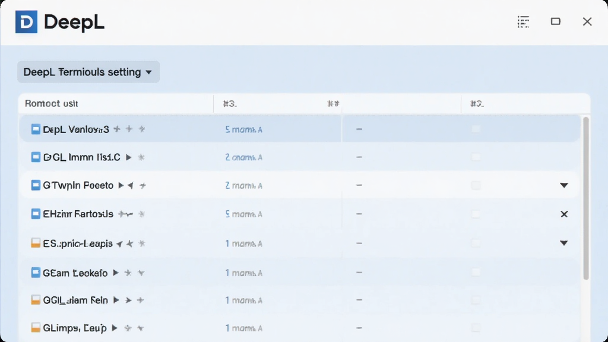
Task: Click the last star icon in GGlLaiam Feln row
Action: pyautogui.click(x=140, y=300)
